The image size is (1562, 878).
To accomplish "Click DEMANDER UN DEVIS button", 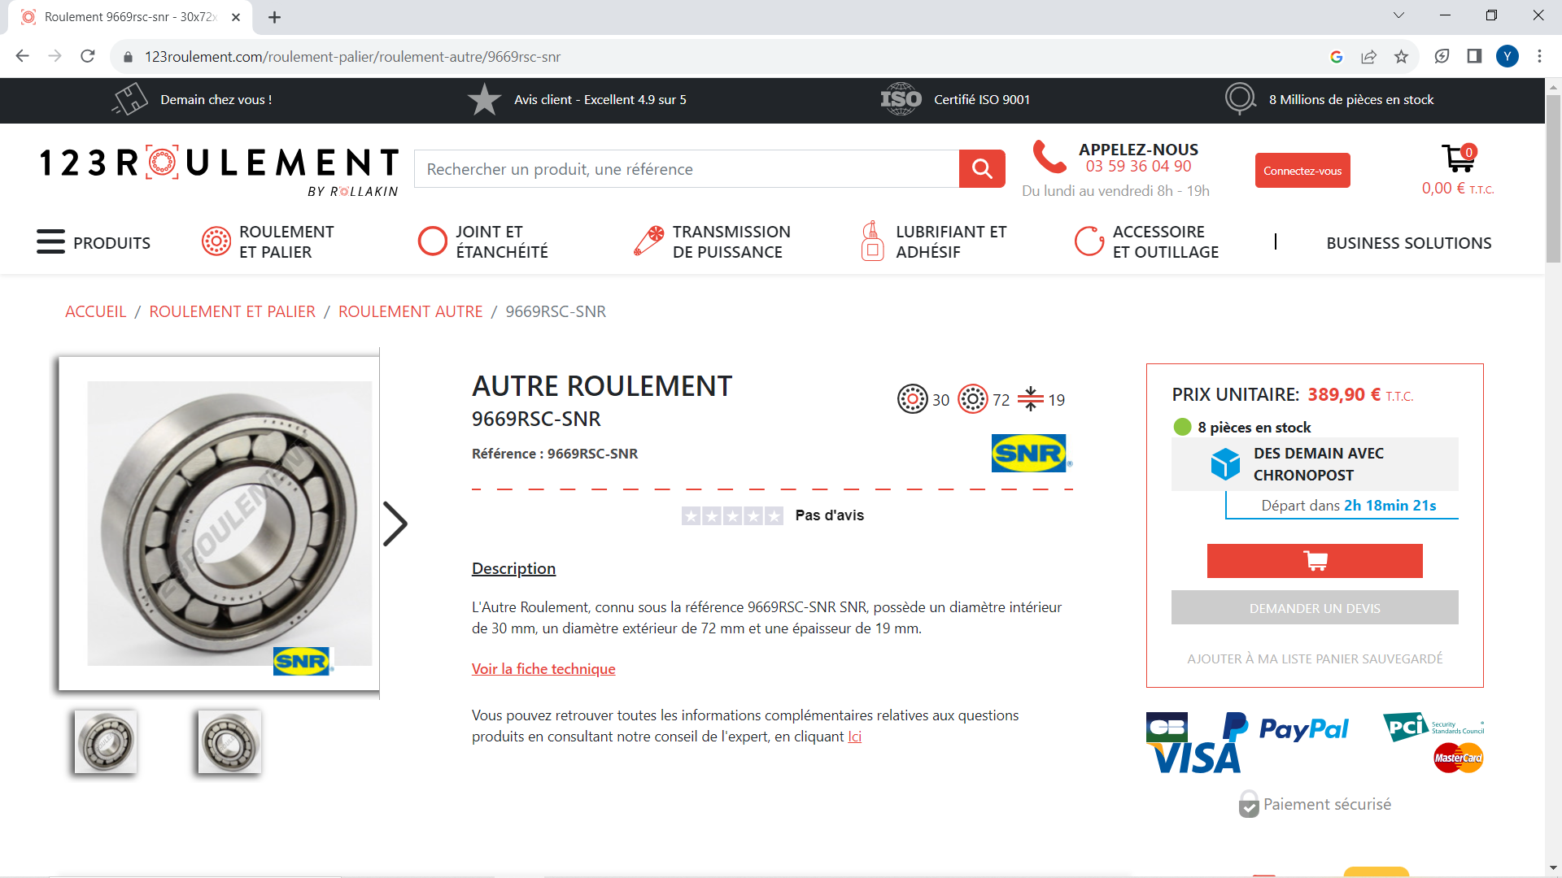I will 1314,608.
